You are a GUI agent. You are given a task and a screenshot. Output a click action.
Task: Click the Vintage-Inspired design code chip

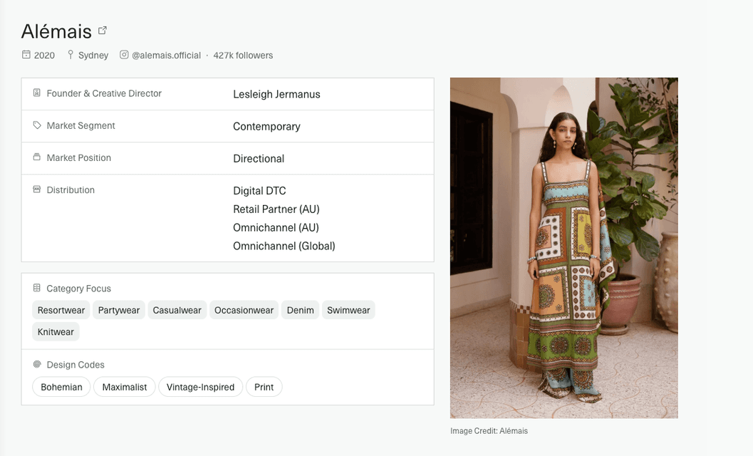200,387
